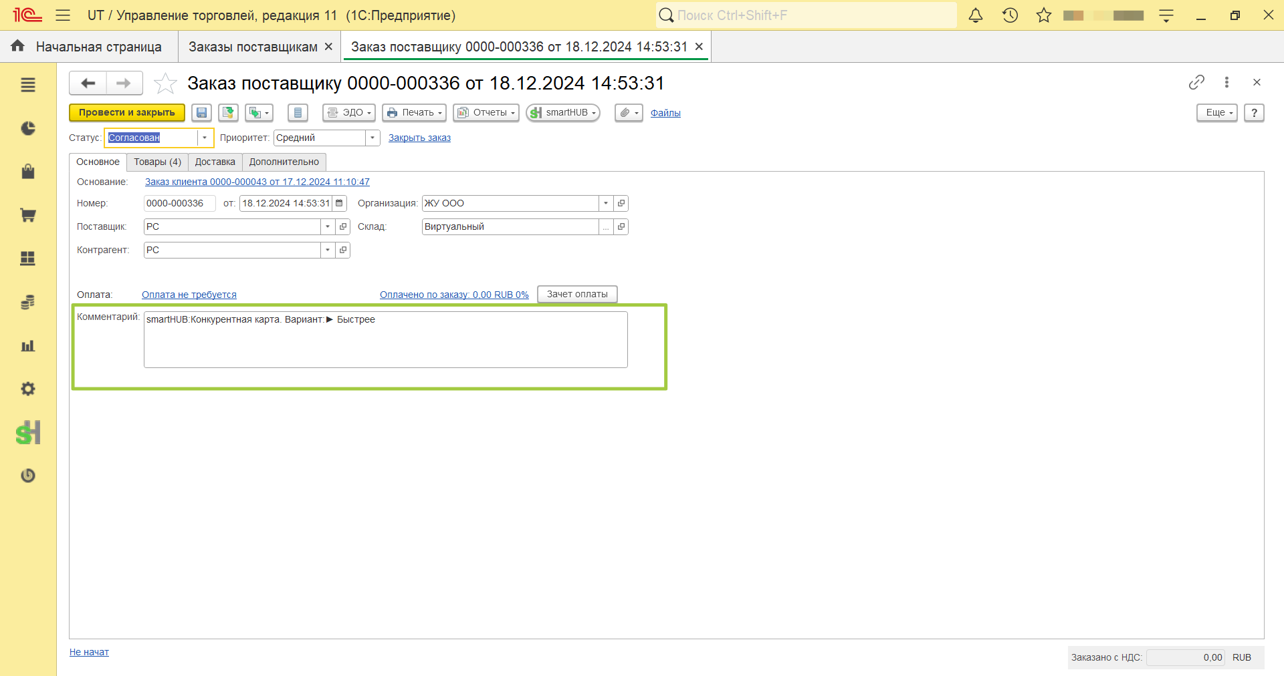Add document to favorites star beside title
The width and height of the screenshot is (1284, 676).
click(165, 83)
